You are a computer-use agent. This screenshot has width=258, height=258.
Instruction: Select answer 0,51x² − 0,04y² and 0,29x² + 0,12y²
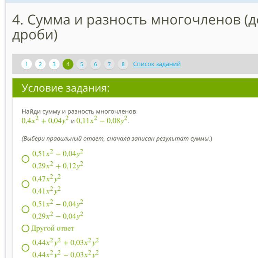click(25, 159)
